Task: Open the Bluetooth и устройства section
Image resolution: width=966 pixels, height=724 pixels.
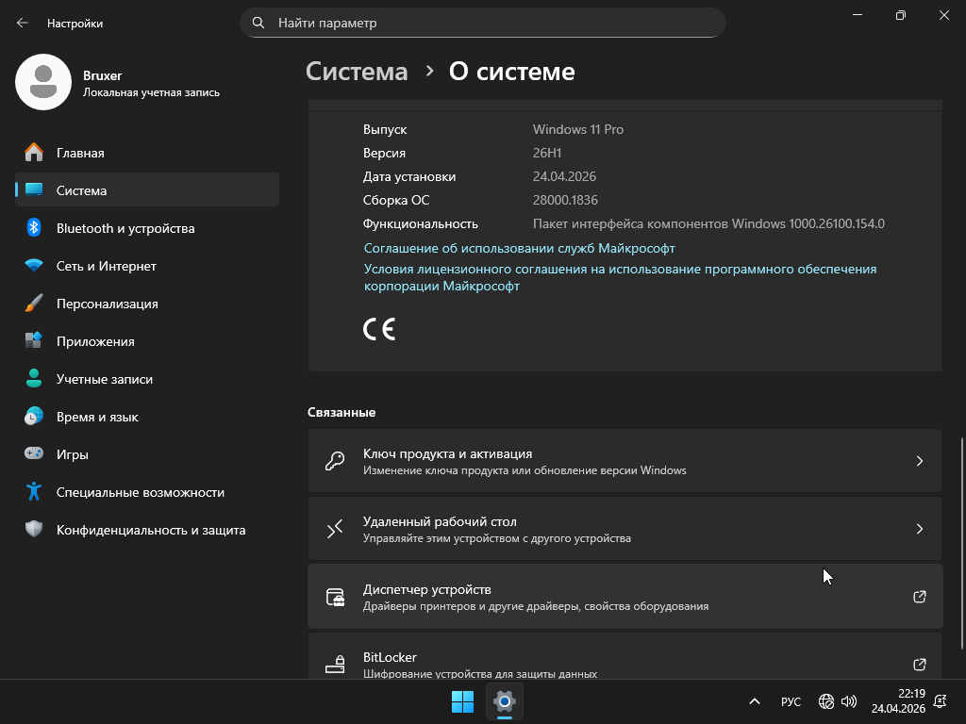Action: point(125,228)
